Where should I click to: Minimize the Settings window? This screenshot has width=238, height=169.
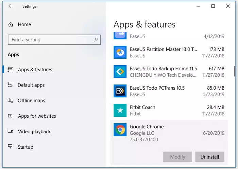click(x=198, y=6)
